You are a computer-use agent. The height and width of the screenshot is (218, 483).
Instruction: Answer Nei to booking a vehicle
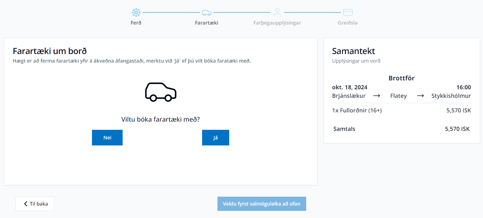(107, 138)
